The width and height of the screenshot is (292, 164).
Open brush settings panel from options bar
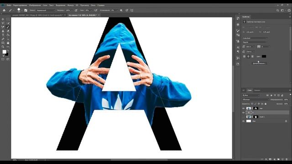pos(26,10)
